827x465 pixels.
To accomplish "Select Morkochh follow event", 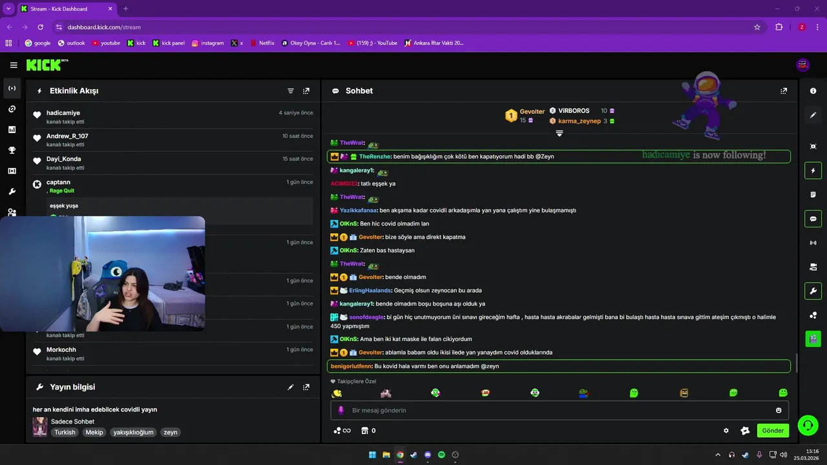I will click(x=173, y=354).
